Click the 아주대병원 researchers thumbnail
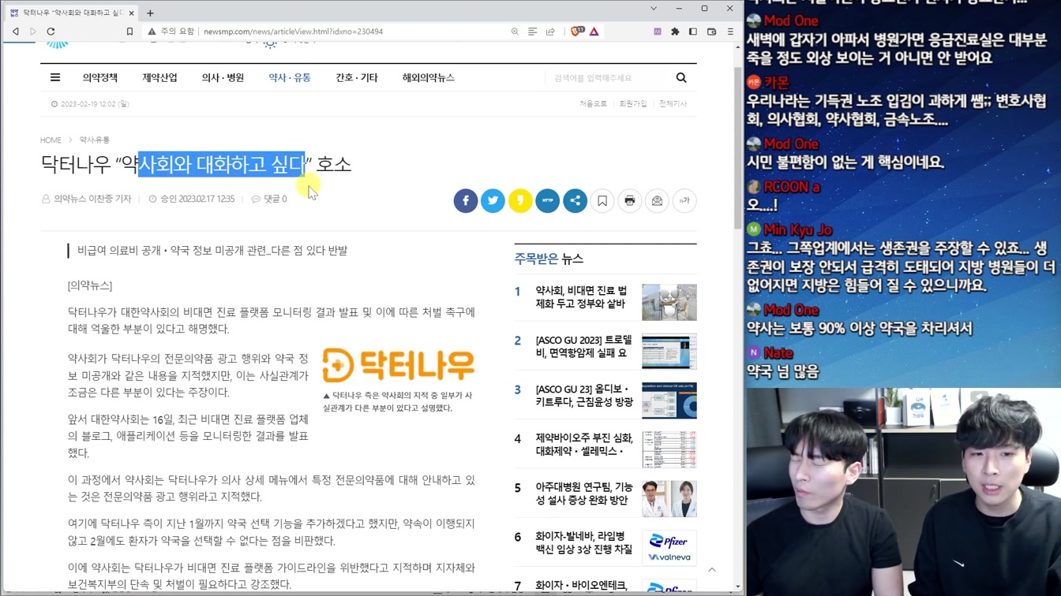This screenshot has height=596, width=1061. coord(669,499)
